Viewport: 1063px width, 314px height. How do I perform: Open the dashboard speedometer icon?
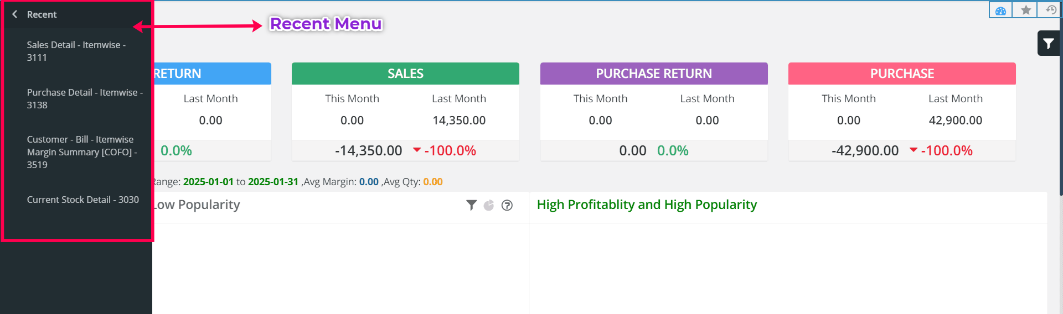1000,11
